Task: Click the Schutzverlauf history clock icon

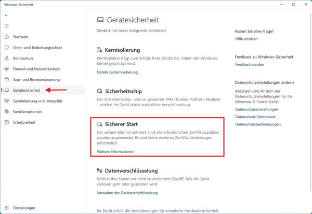Action: click(7, 122)
